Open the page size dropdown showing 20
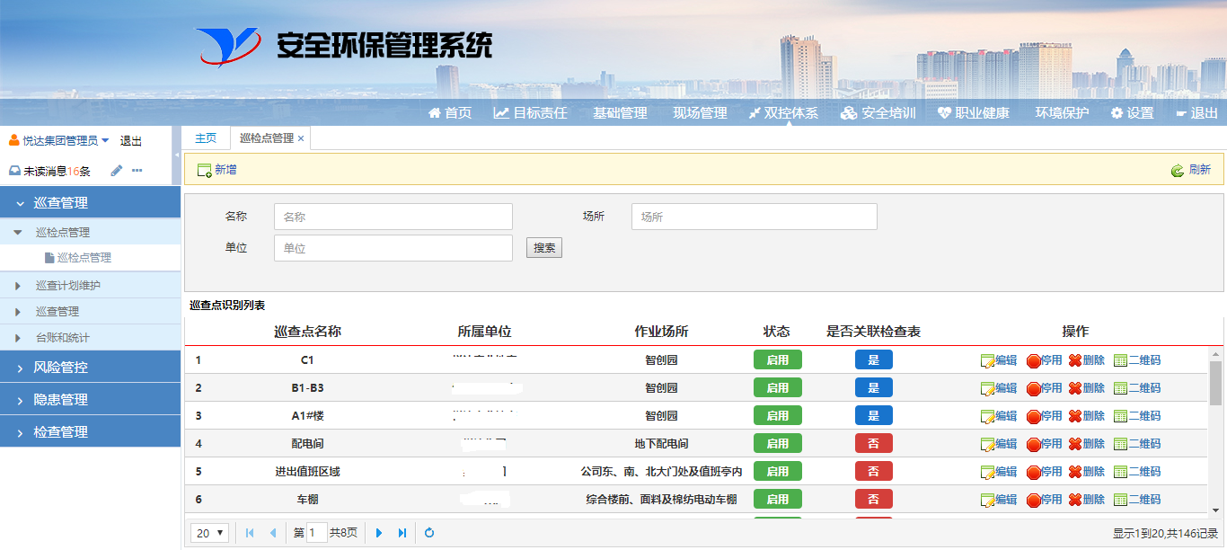The height and width of the screenshot is (550, 1227). [x=210, y=533]
